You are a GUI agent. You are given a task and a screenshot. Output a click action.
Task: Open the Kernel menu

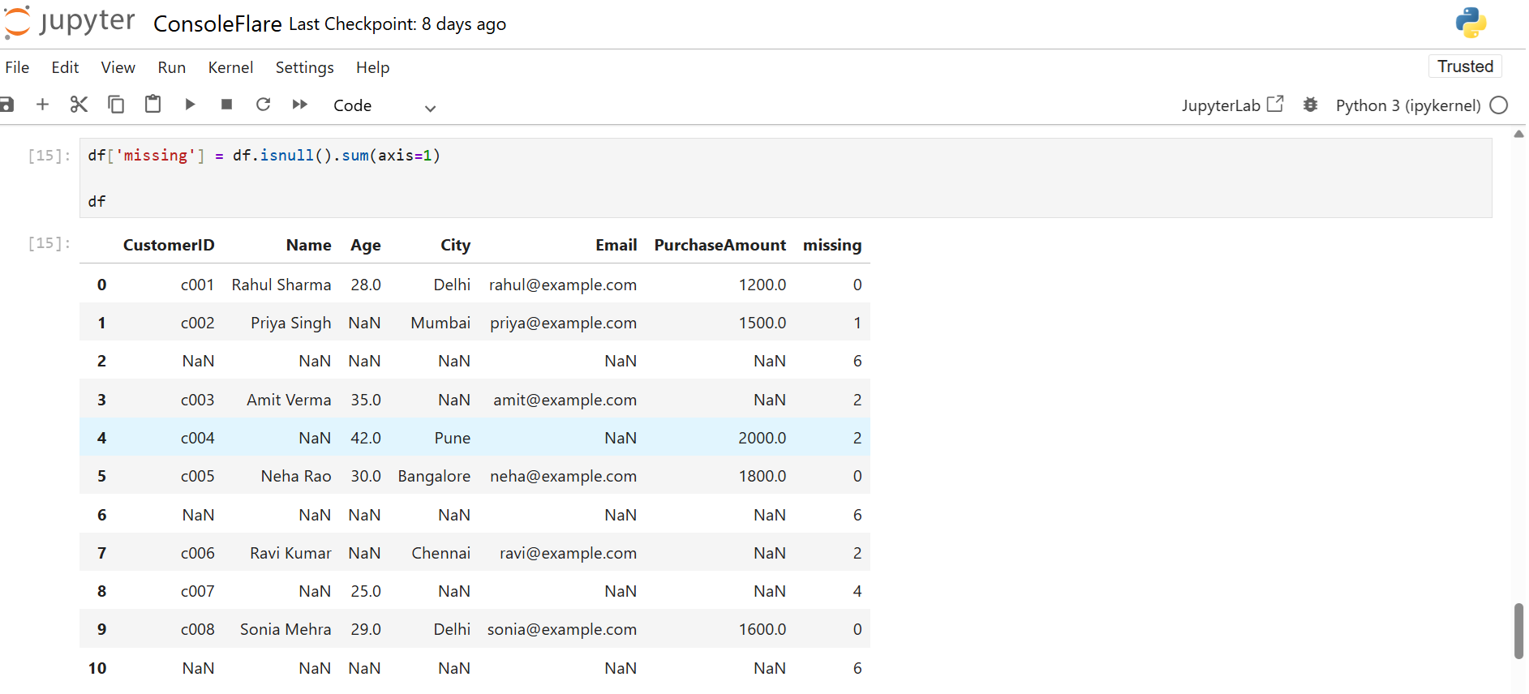pos(230,67)
